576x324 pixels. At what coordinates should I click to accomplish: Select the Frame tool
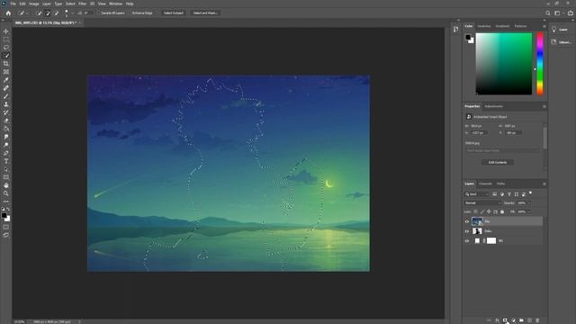click(6, 72)
